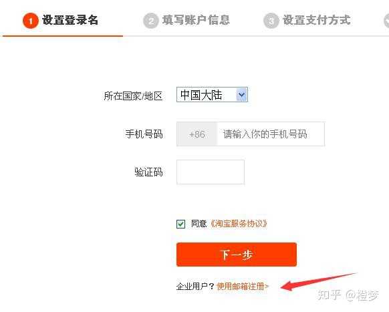The width and height of the screenshot is (389, 312).
Task: Click the step 3 gray circle icon
Action: pyautogui.click(x=271, y=21)
